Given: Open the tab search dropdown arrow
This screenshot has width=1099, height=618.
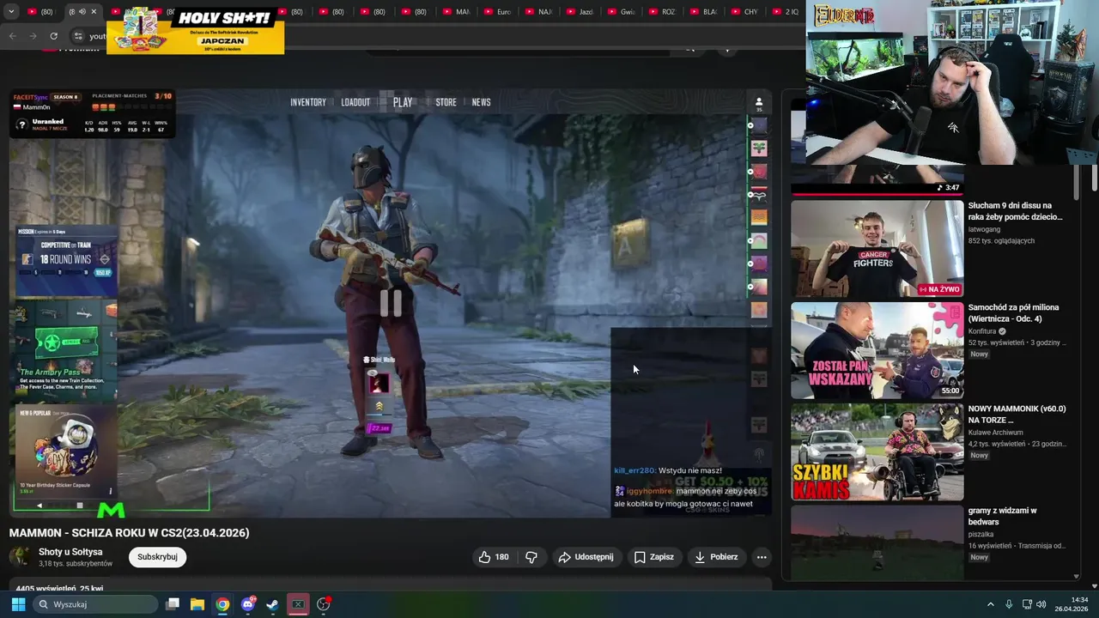Looking at the screenshot, I should click(10, 12).
